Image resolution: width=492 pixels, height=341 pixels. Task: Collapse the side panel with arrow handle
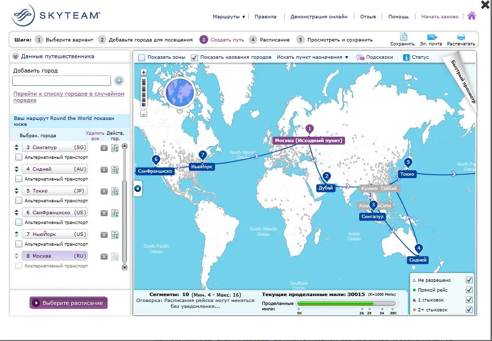pyautogui.click(x=137, y=189)
